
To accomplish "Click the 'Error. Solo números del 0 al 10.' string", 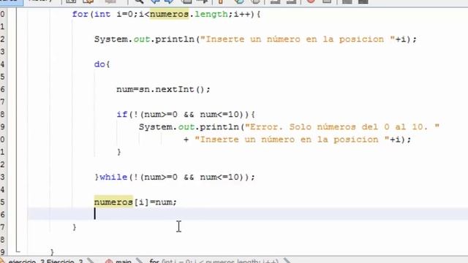I will [342, 127].
